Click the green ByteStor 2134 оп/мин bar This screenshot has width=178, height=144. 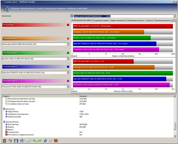tap(112, 38)
